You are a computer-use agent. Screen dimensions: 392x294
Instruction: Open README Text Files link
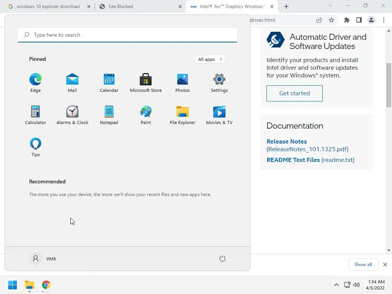tap(310, 160)
